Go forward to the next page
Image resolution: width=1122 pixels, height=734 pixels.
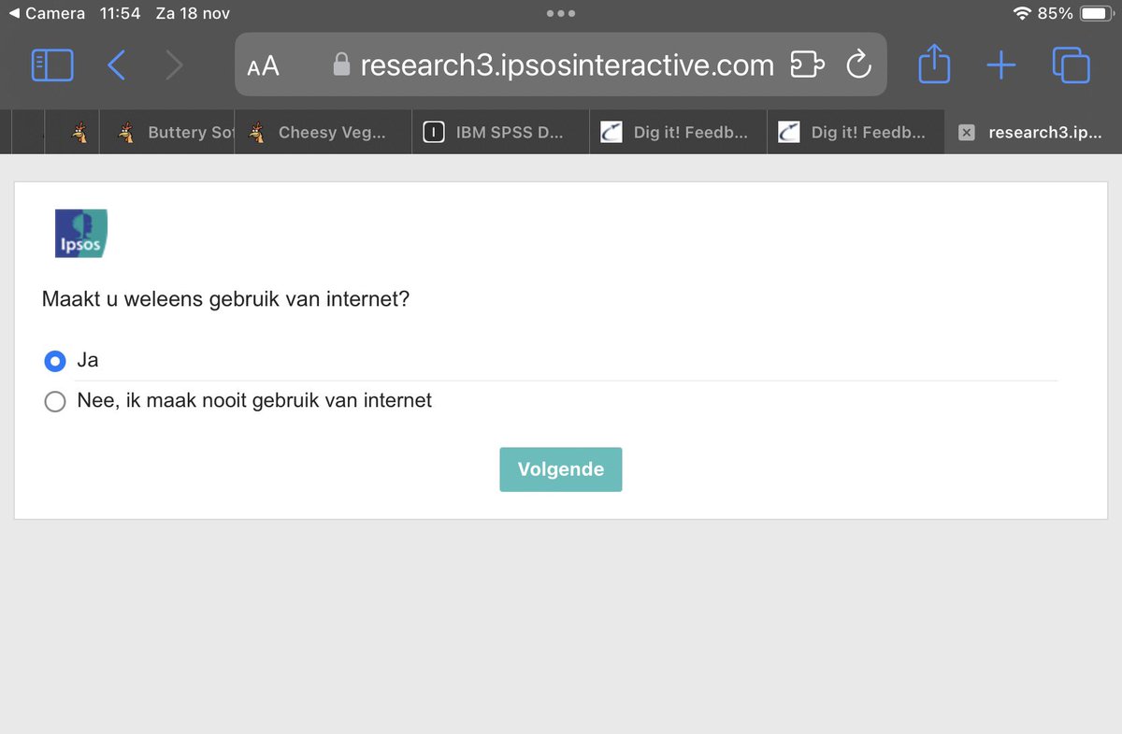(174, 65)
